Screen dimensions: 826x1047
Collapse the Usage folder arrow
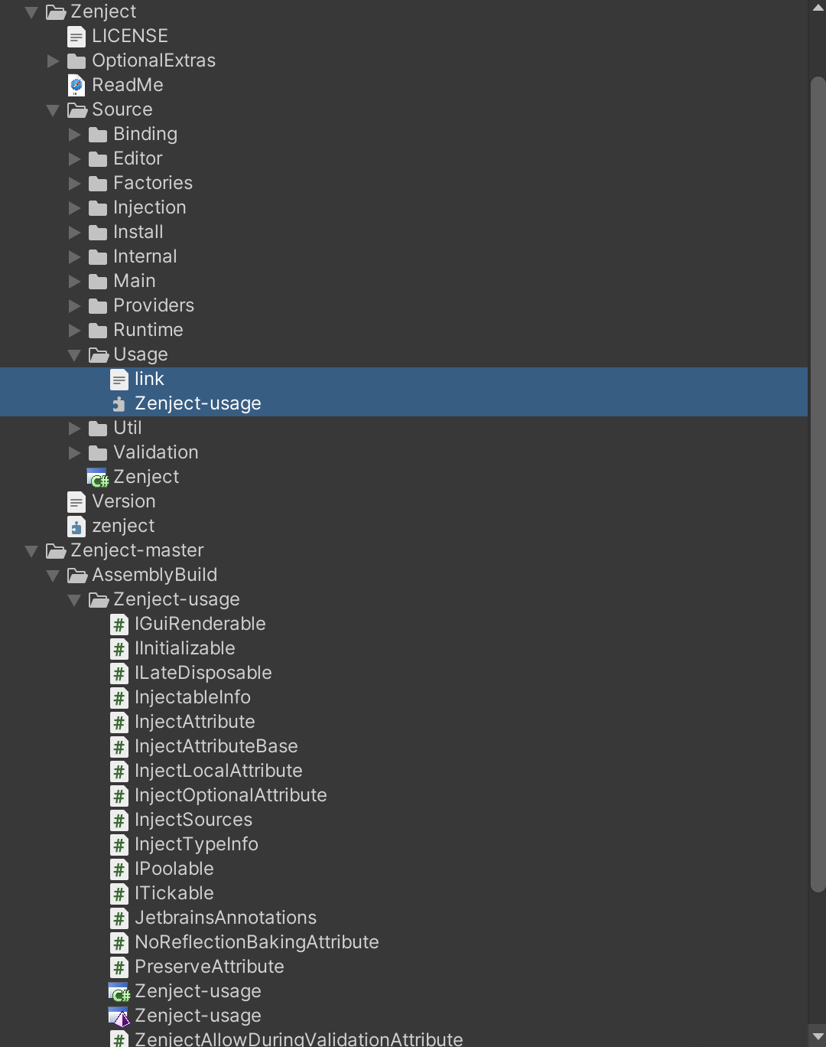(74, 355)
